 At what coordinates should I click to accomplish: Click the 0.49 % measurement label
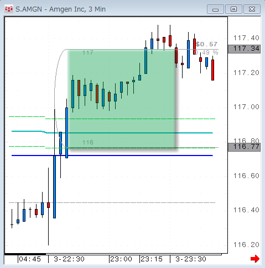tap(206, 53)
